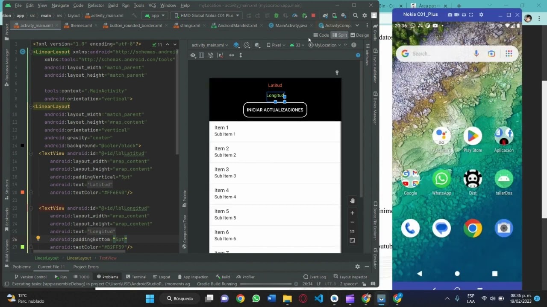Open activity_main.xml file variant dropdown
The width and height of the screenshot is (547, 307).
tap(209, 45)
